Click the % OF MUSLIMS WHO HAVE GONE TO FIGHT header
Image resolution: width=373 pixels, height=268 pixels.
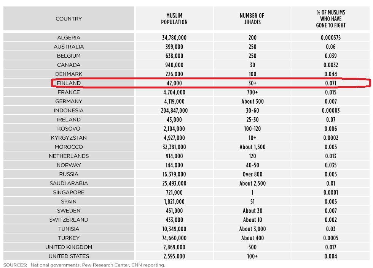coord(331,19)
